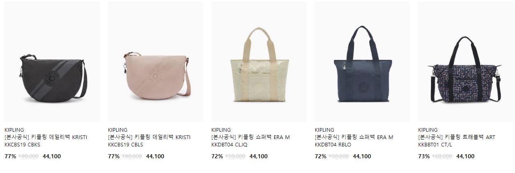The width and height of the screenshot is (515, 173).
Task: Click the crossed-out 150,000 price on navy ERA M
Action: 339,156
